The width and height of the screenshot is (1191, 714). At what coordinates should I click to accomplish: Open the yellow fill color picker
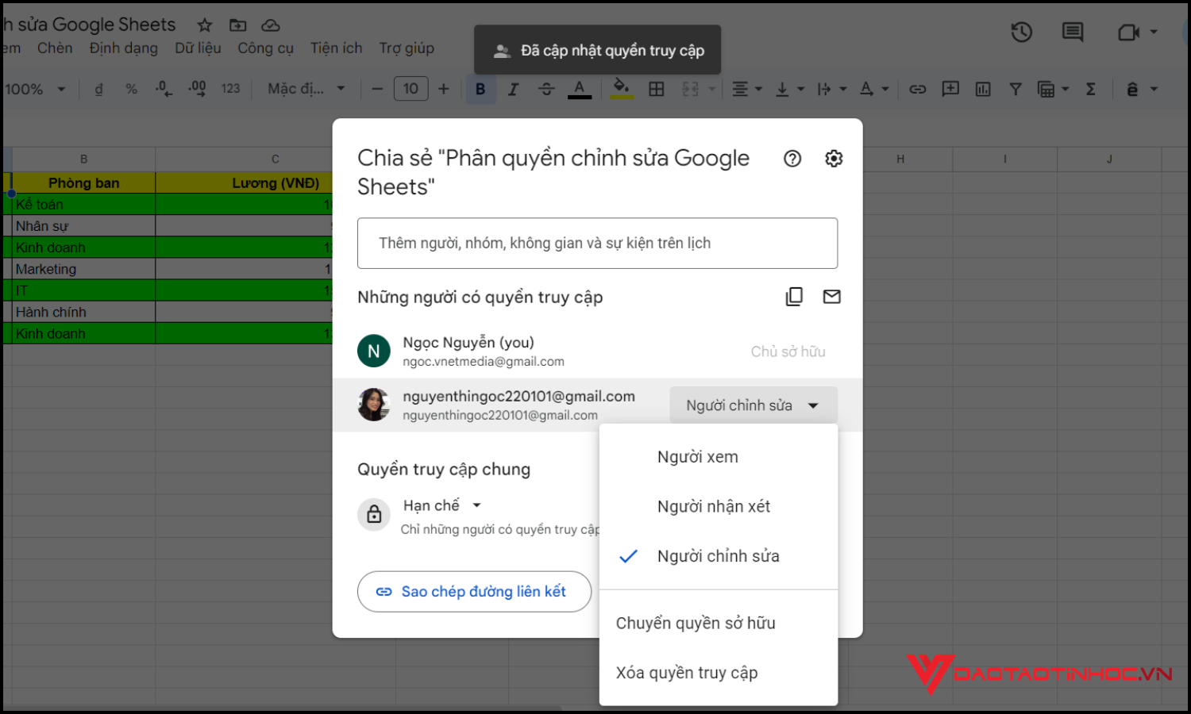[x=622, y=88]
